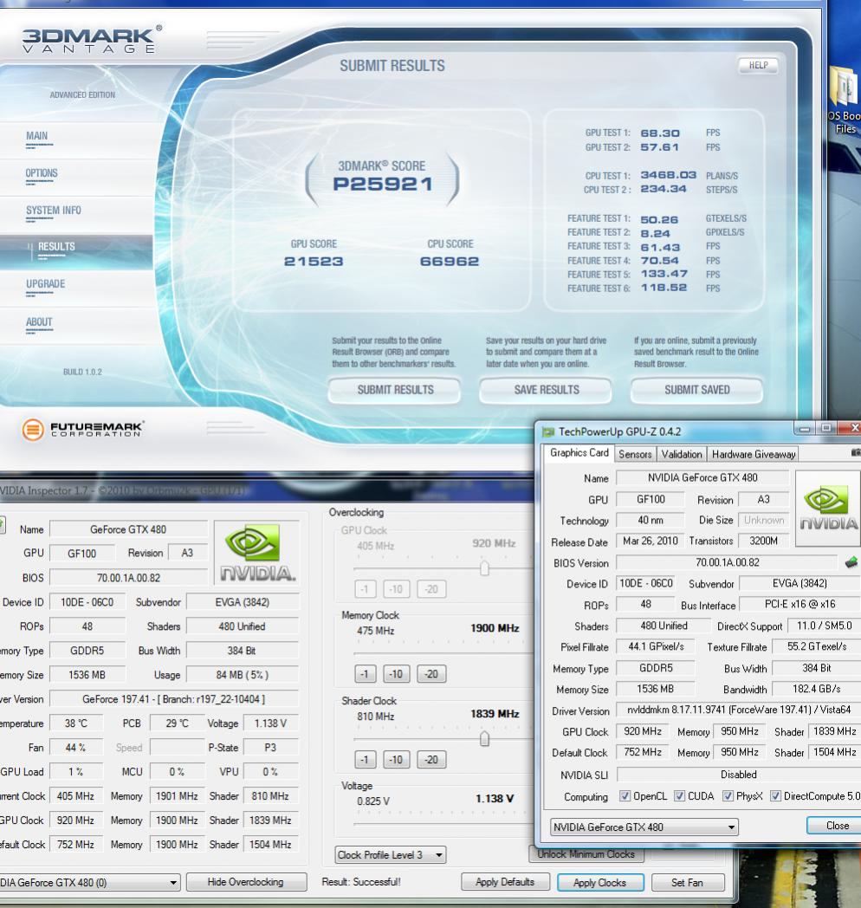
Task: Click the HELP button in 3DMark
Action: (758, 66)
